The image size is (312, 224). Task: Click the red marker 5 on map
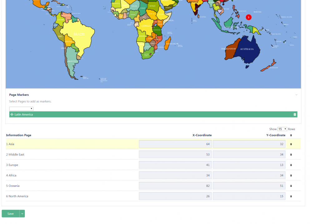coord(248,17)
